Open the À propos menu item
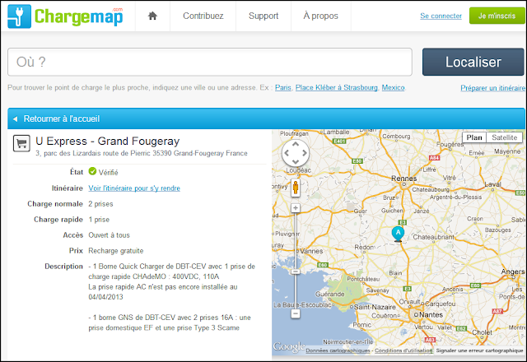527x362 pixels. pyautogui.click(x=320, y=16)
